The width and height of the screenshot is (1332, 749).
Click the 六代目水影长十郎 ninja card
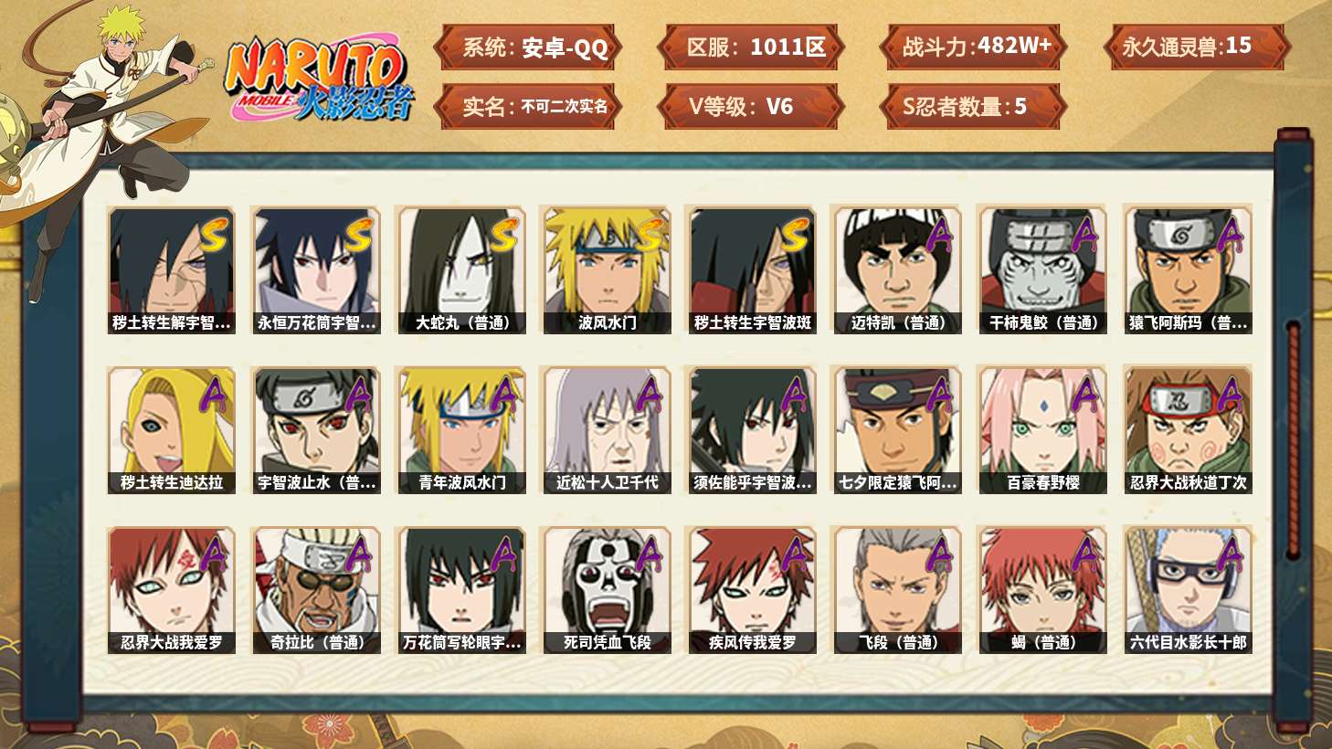click(1188, 590)
